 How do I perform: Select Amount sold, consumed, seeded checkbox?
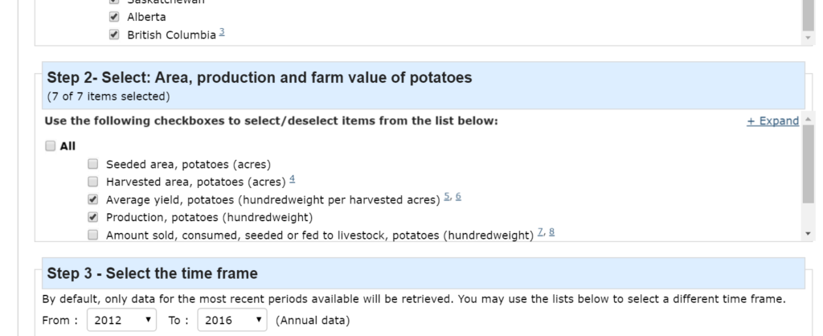click(x=92, y=235)
